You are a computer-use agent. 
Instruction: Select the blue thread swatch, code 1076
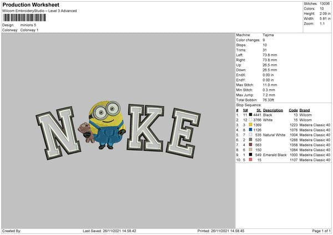point(251,129)
